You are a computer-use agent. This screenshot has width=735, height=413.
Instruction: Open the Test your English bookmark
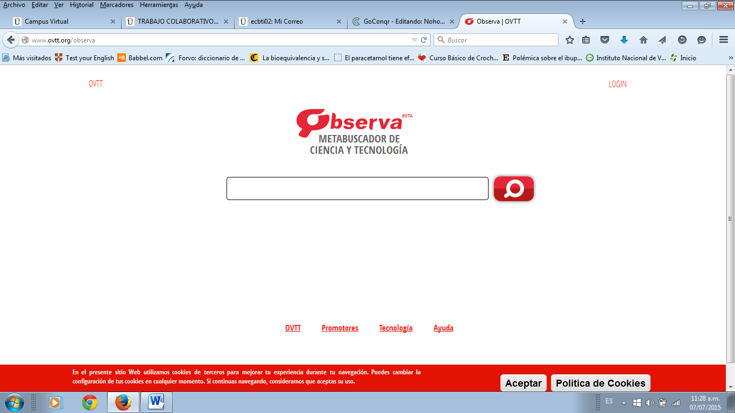[x=84, y=58]
